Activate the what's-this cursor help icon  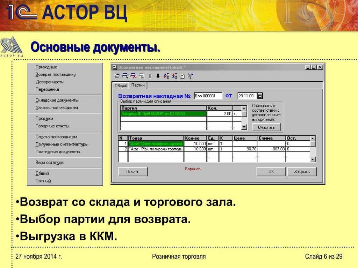pos(190,76)
